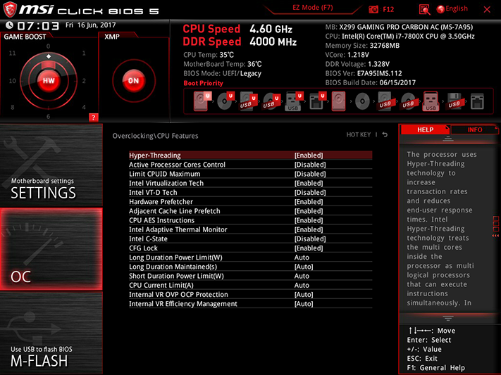This screenshot has width=501, height=375.
Task: Open Internal VR OVP OCP Protection options
Action: [x=251, y=294]
